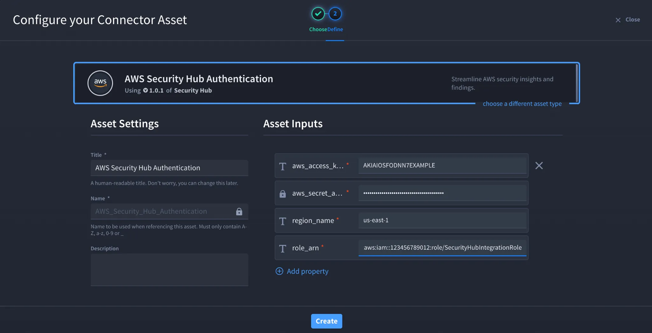Select the Define step label
This screenshot has width=652, height=333.
[335, 29]
